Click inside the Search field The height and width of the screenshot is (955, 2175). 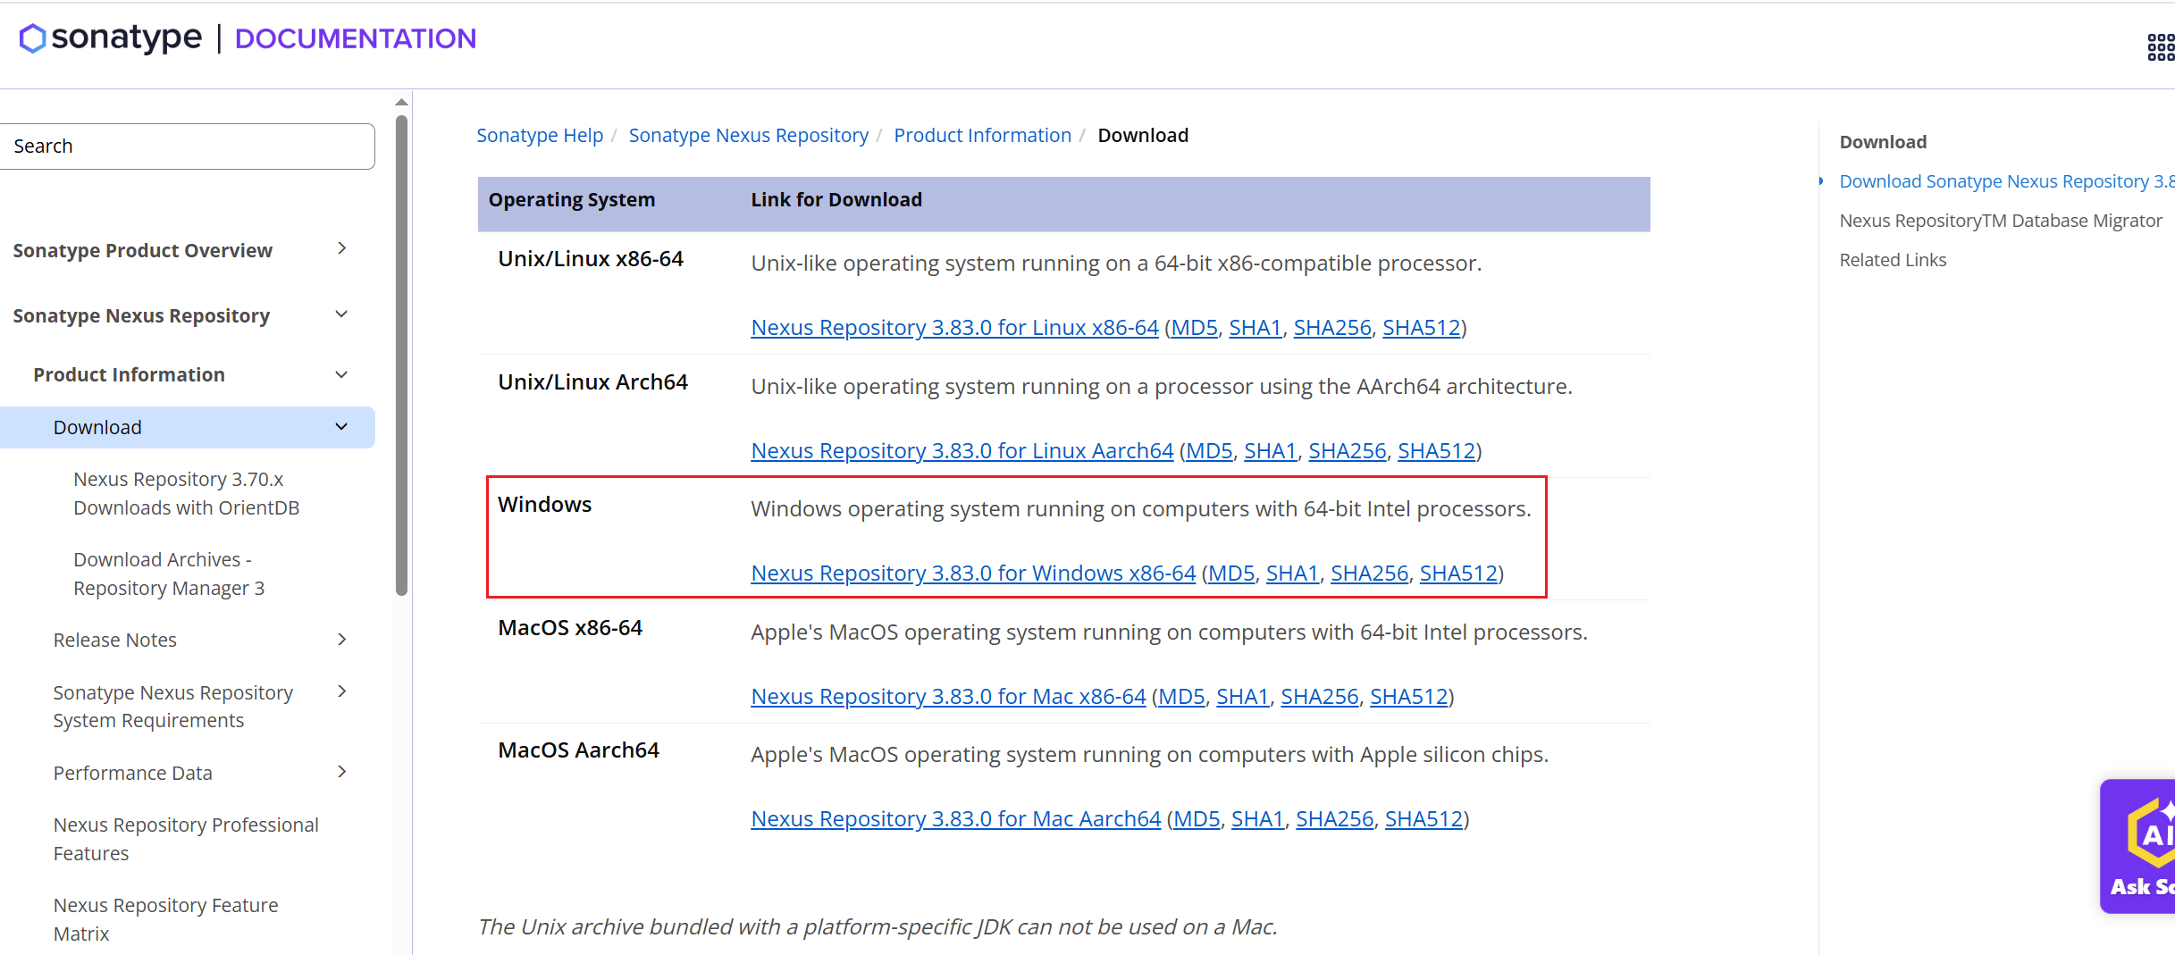coord(187,147)
